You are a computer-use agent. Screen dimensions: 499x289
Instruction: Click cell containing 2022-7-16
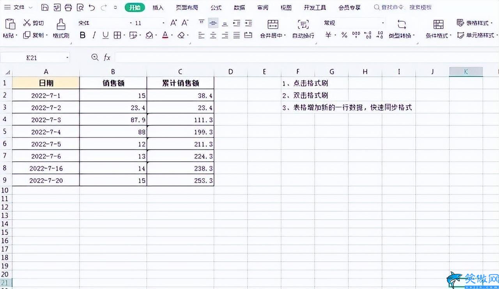(46, 169)
